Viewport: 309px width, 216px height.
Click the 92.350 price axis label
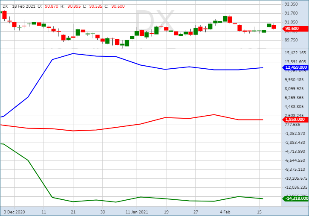click(x=291, y=4)
